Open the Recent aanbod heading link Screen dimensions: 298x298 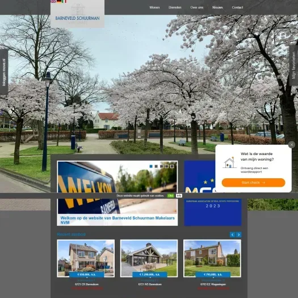72,234
